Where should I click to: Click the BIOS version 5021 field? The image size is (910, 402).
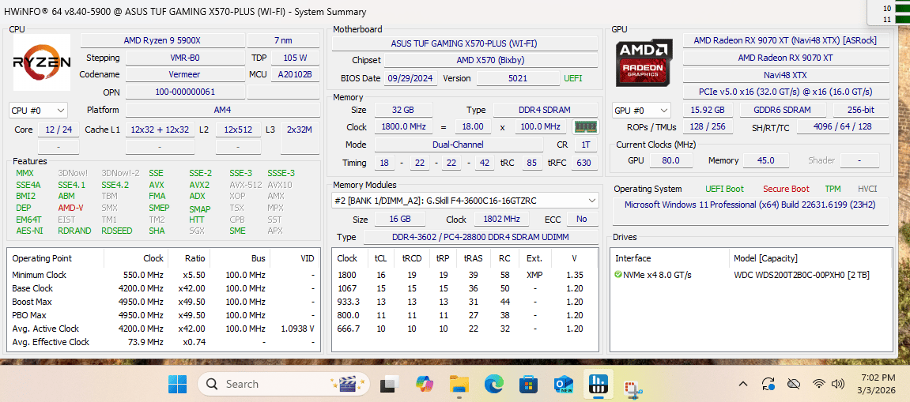(x=518, y=77)
